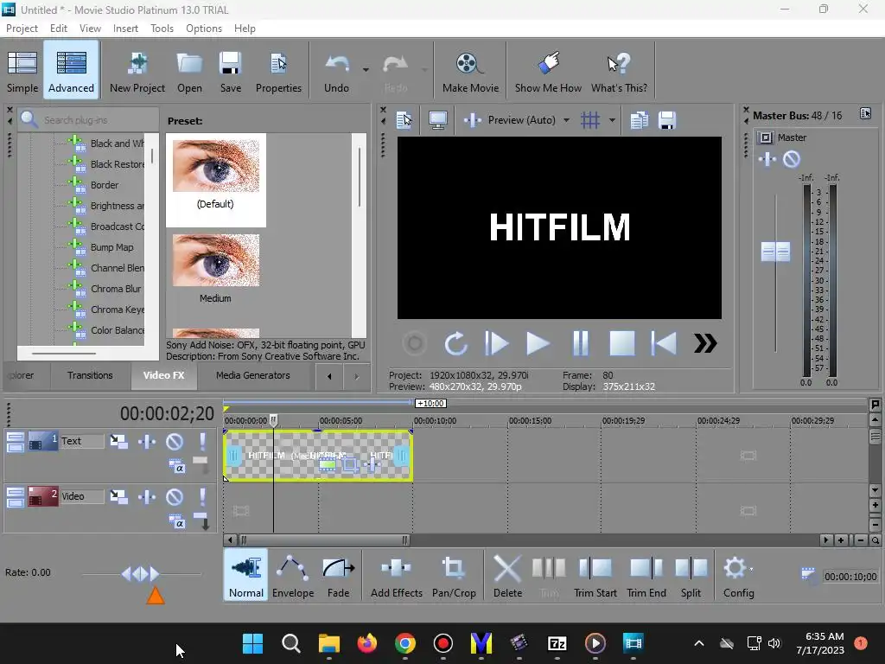The width and height of the screenshot is (885, 664).
Task: Delete the selected clip
Action: click(x=507, y=576)
